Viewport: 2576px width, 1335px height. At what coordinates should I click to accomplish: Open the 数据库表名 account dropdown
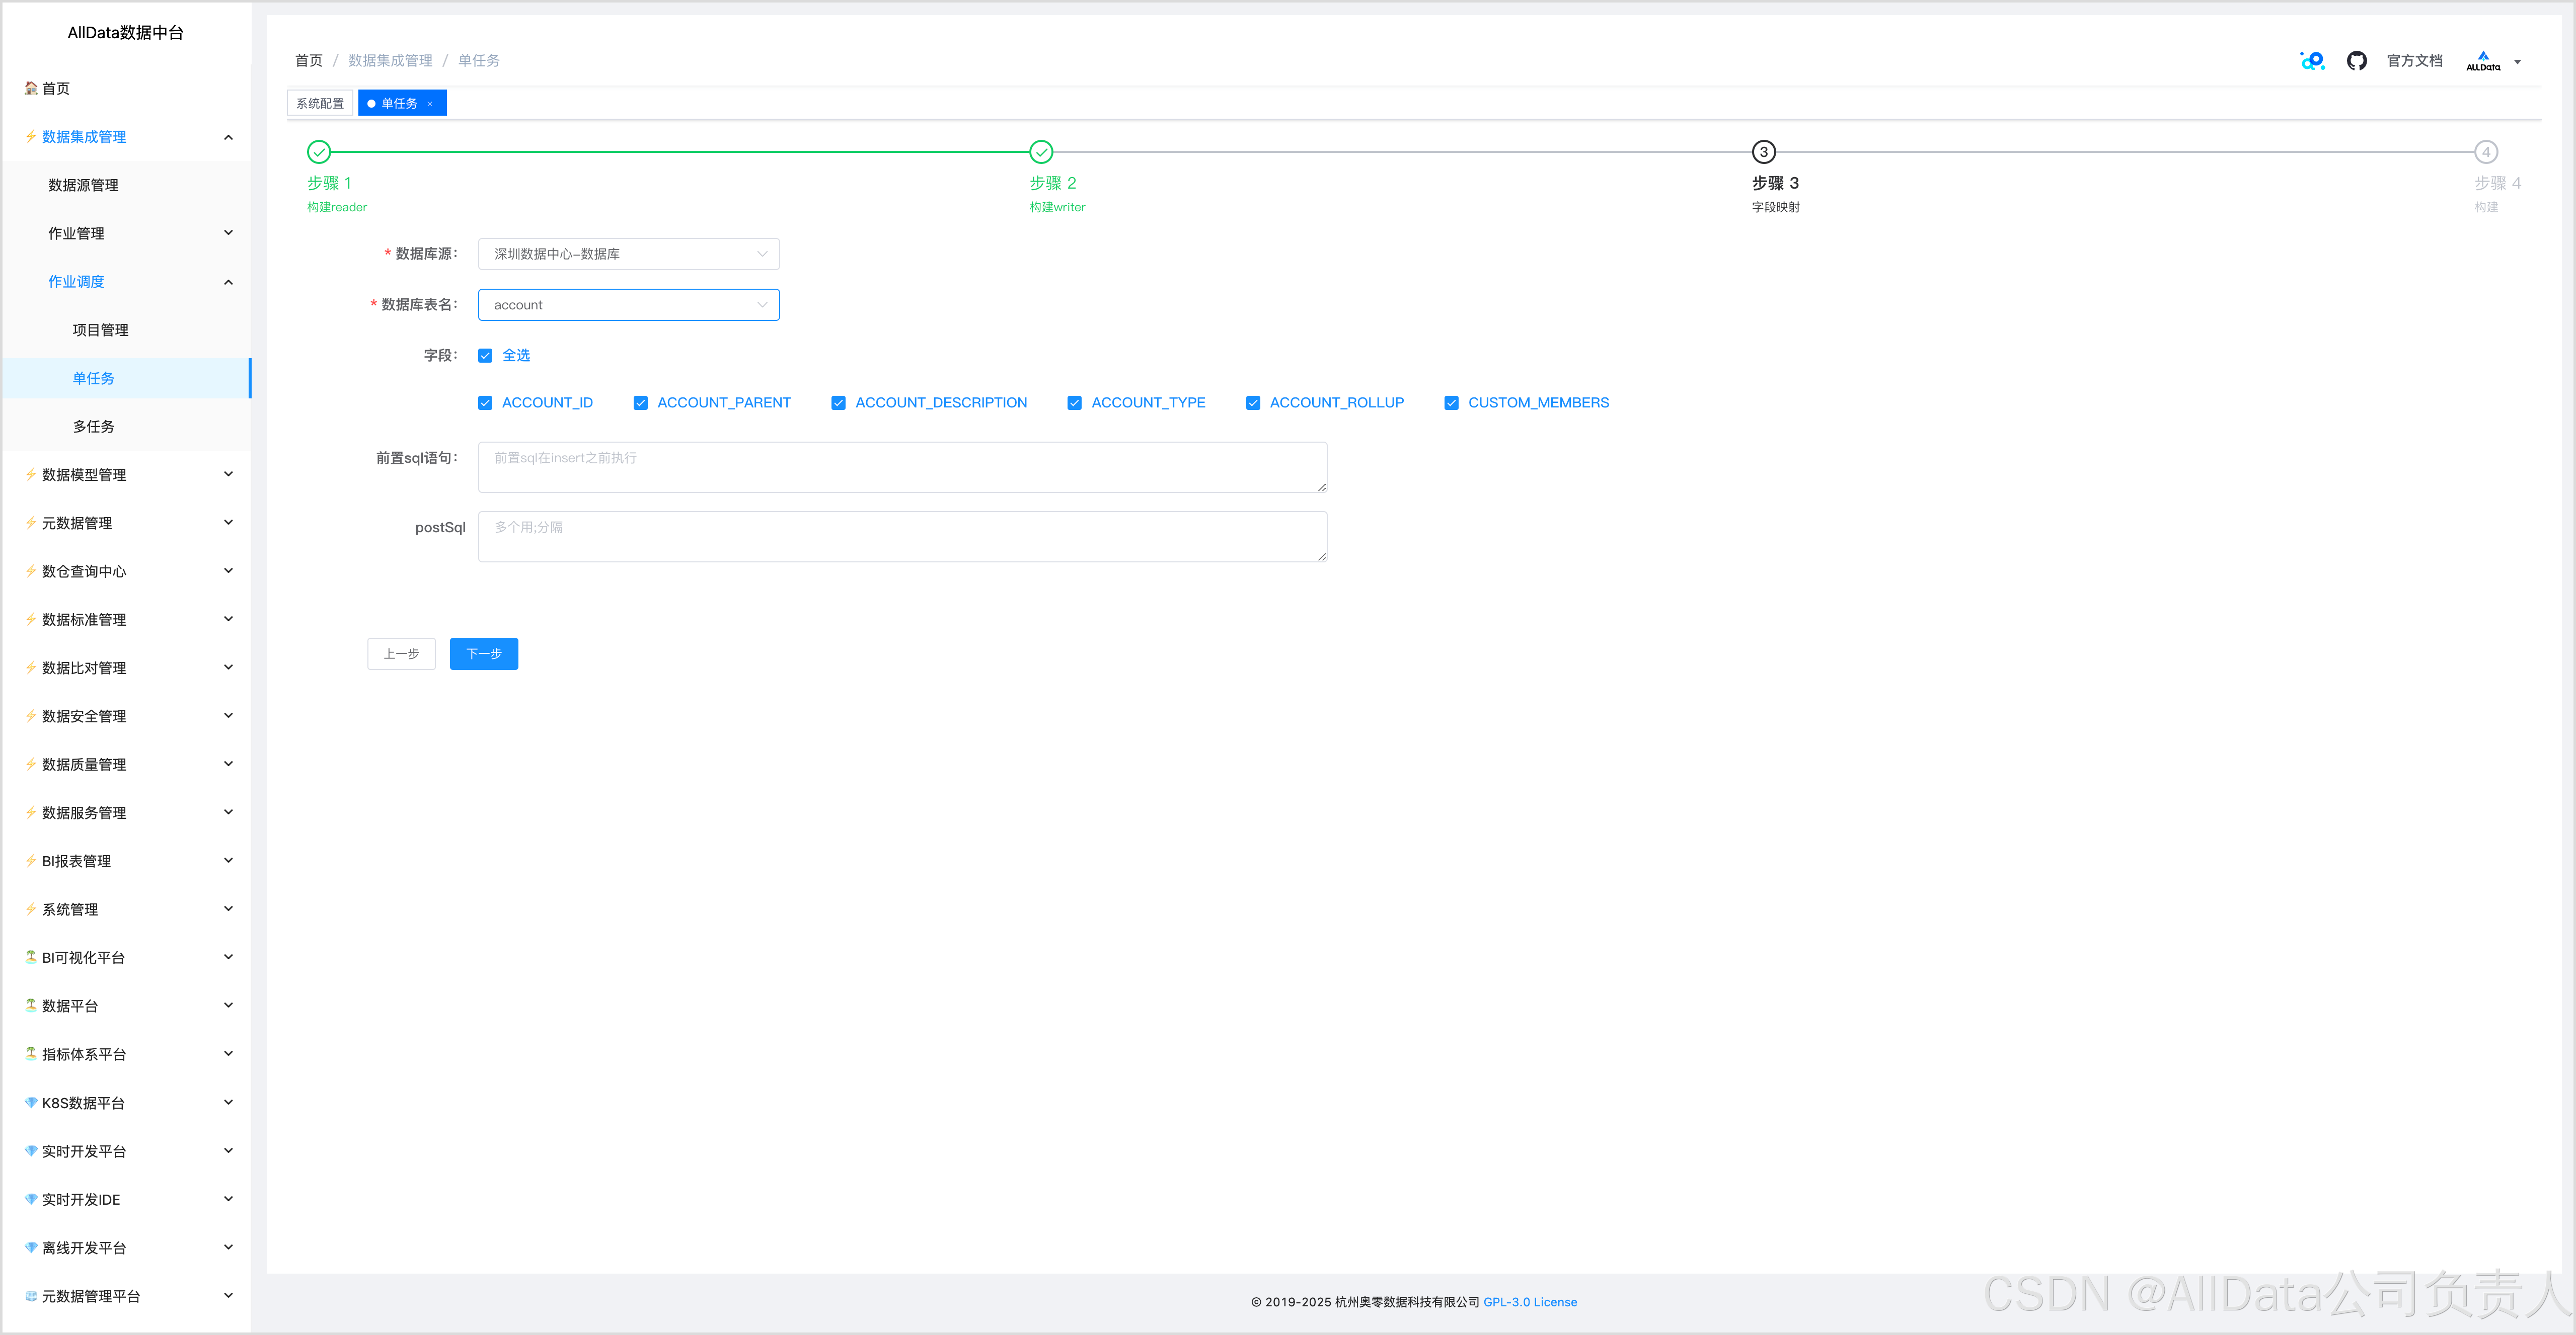pyautogui.click(x=628, y=305)
